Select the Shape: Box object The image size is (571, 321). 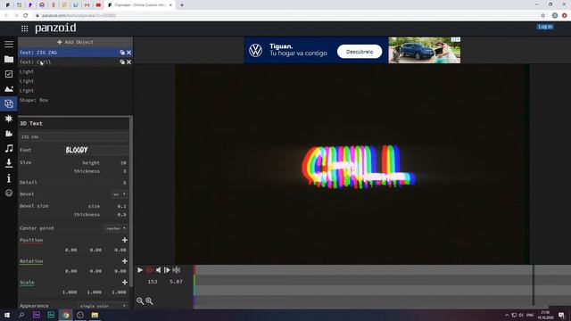click(75, 100)
